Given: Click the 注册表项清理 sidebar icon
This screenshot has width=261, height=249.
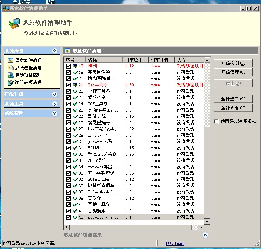Looking at the screenshot, I should (10, 83).
